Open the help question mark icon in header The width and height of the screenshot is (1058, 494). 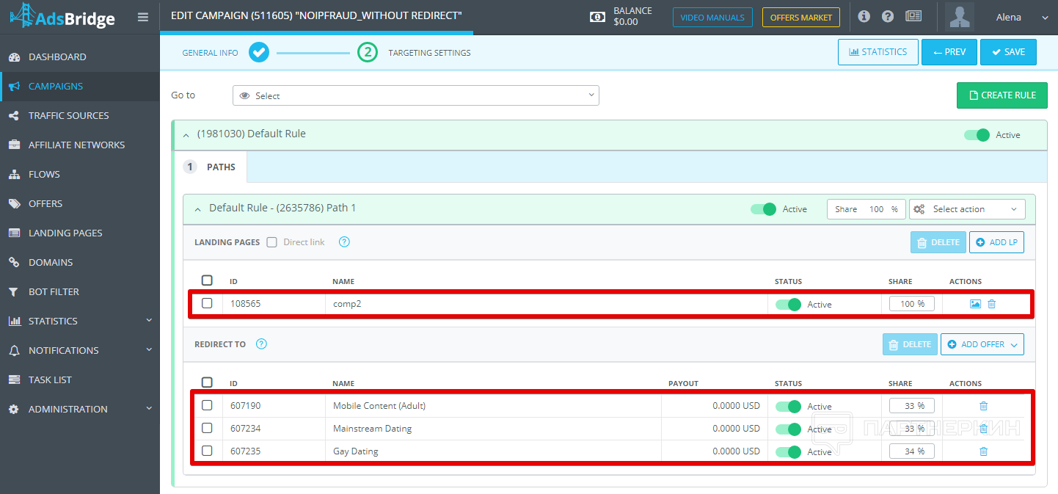[x=888, y=17]
